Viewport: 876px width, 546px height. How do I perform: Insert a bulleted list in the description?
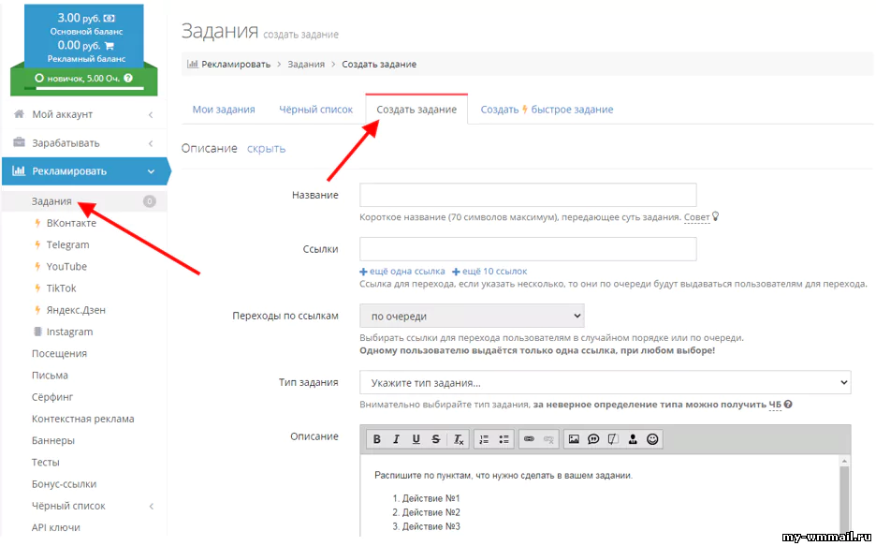[504, 438]
